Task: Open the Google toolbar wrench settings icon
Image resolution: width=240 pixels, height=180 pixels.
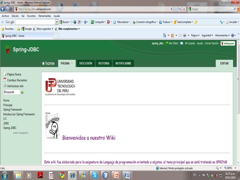Action: coord(221,22)
